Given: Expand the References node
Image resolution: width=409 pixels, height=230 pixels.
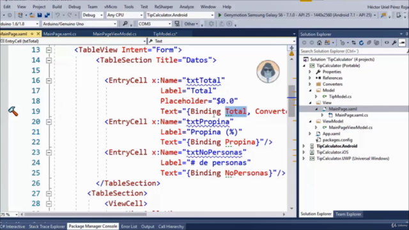Looking at the screenshot, I should coord(310,78).
